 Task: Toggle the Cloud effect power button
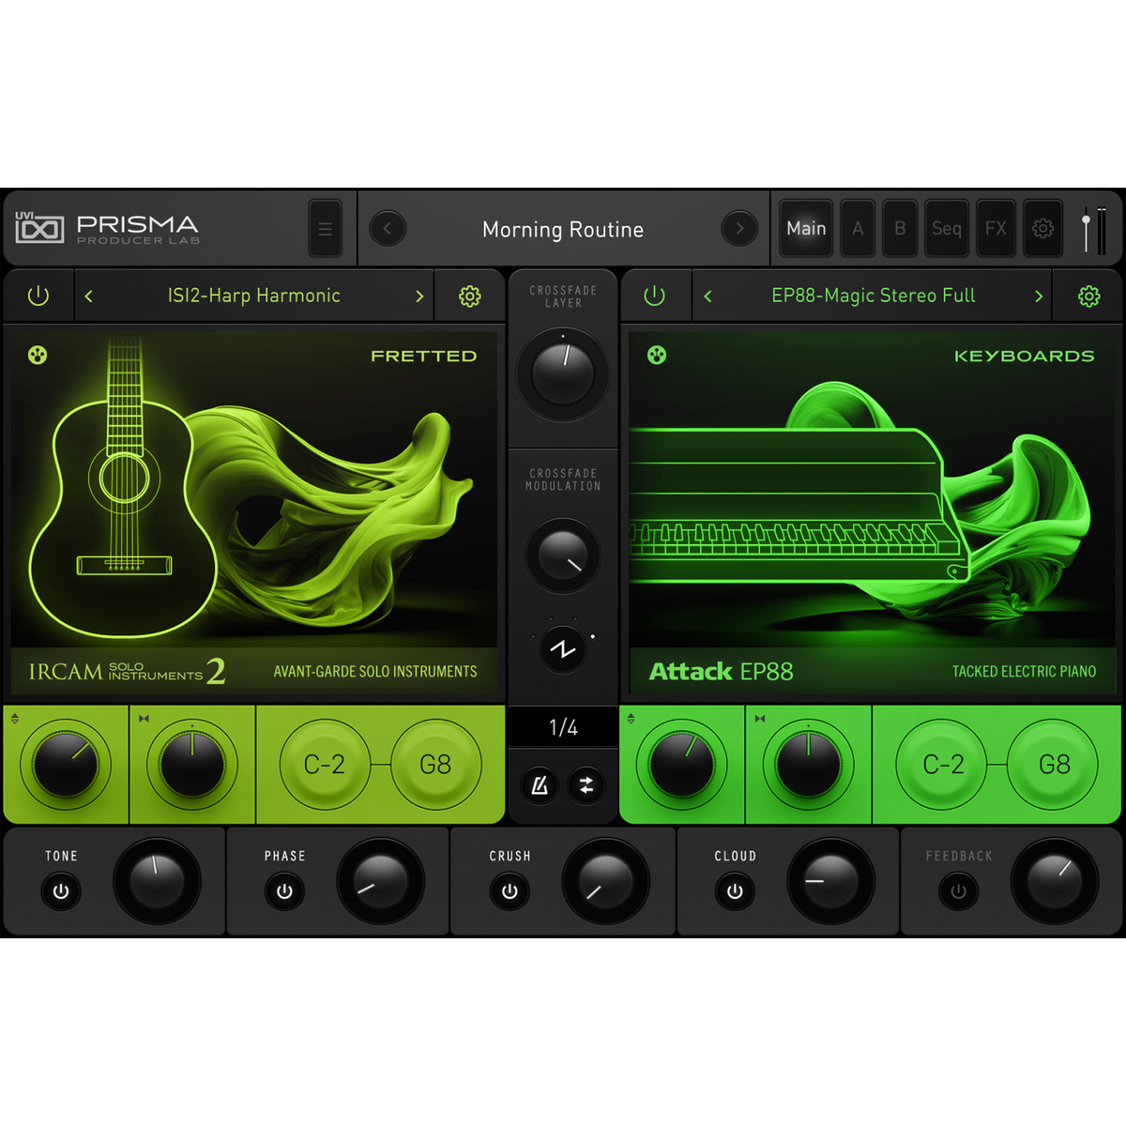[x=735, y=891]
